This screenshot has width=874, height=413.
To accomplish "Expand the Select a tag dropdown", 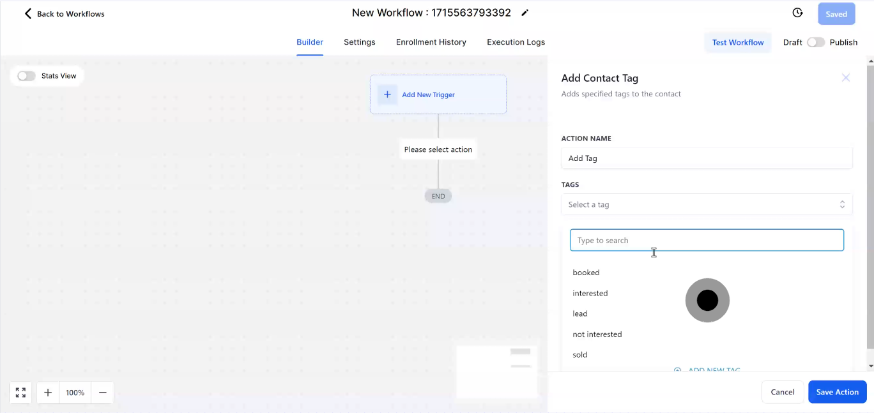I will pos(706,205).
